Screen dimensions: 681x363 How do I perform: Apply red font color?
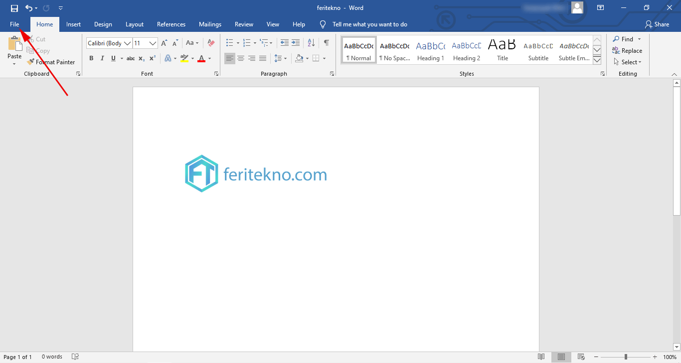click(x=201, y=58)
